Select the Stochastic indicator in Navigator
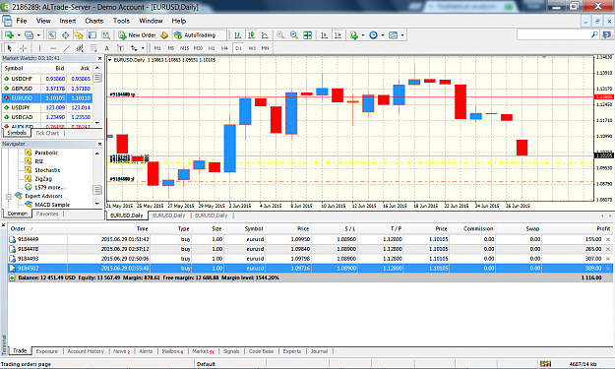This screenshot has width=615, height=369. click(x=47, y=170)
